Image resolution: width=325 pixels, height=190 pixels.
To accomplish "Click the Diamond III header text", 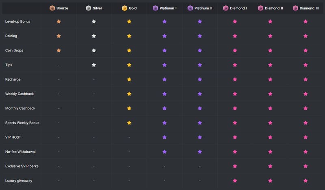I will tap(309, 8).
